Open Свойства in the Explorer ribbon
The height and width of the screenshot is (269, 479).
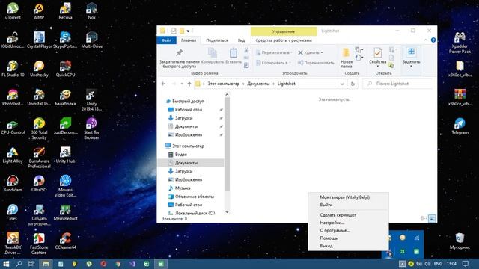(377, 57)
